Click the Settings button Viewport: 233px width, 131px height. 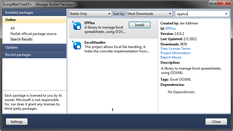pyautogui.click(x=17, y=121)
